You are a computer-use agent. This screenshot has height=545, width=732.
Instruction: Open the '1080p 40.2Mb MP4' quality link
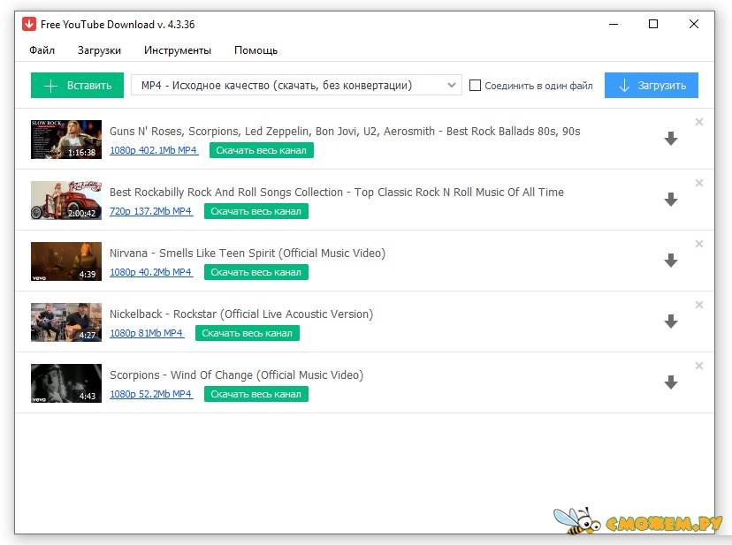[x=151, y=272]
